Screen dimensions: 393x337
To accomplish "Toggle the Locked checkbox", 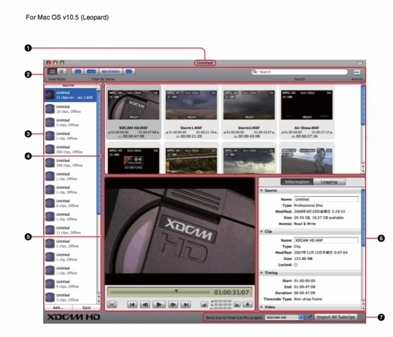I will pyautogui.click(x=296, y=265).
